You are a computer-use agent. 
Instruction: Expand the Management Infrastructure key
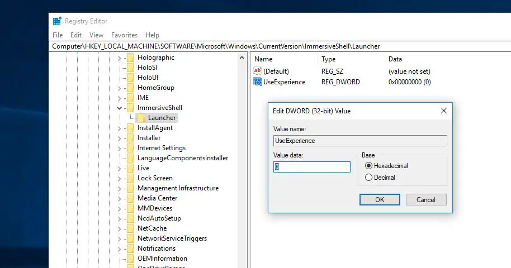pos(119,189)
